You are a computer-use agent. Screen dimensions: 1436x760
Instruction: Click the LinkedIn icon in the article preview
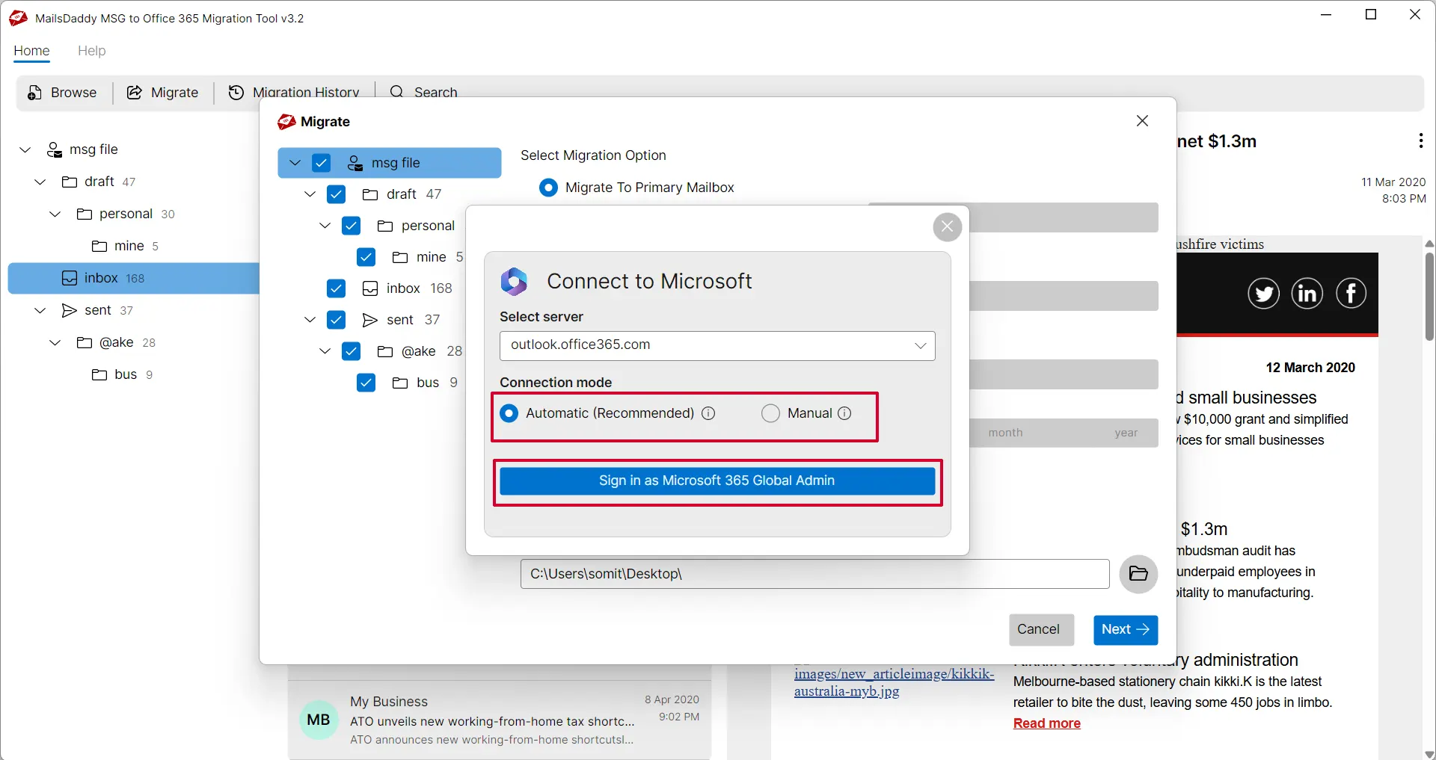pyautogui.click(x=1307, y=293)
